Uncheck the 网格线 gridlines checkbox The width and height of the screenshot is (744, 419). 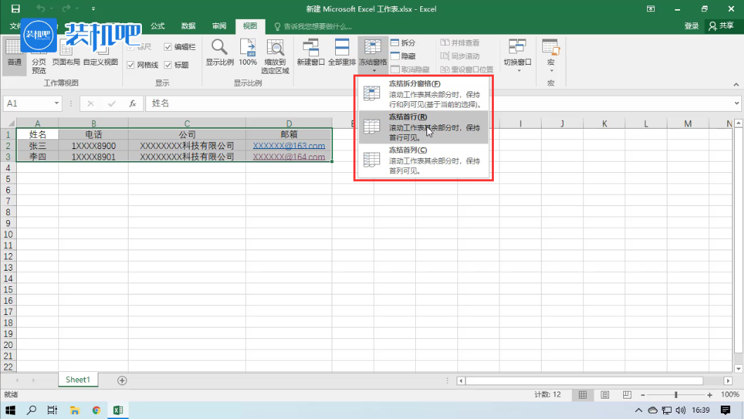tap(131, 65)
